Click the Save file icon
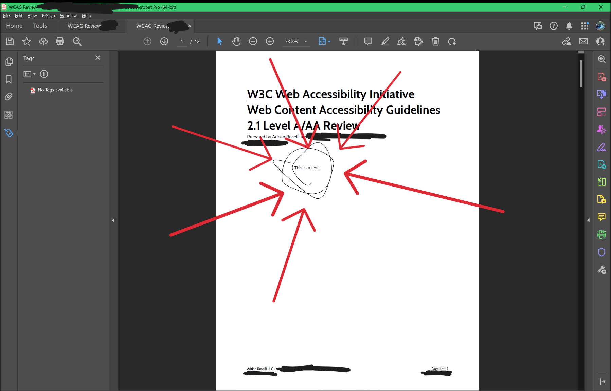Viewport: 611px width, 391px height. point(10,41)
